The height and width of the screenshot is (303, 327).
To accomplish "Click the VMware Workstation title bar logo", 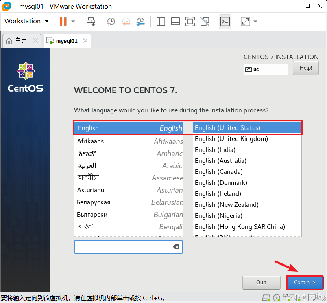I will pyautogui.click(x=6, y=6).
